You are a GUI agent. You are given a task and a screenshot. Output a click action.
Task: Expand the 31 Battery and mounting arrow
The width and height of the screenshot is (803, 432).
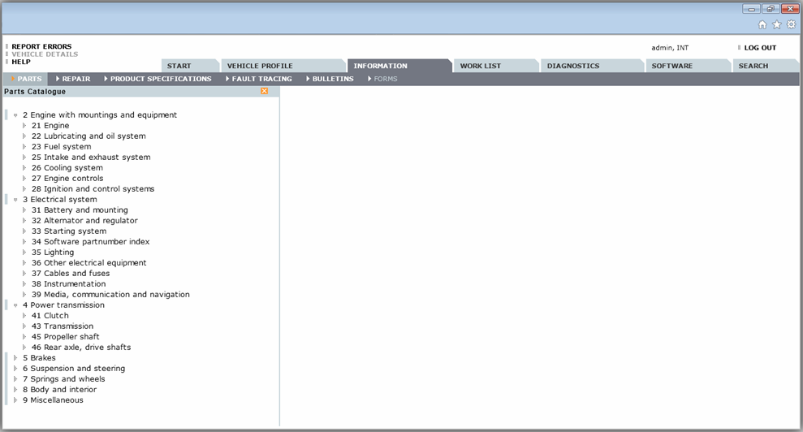[24, 210]
